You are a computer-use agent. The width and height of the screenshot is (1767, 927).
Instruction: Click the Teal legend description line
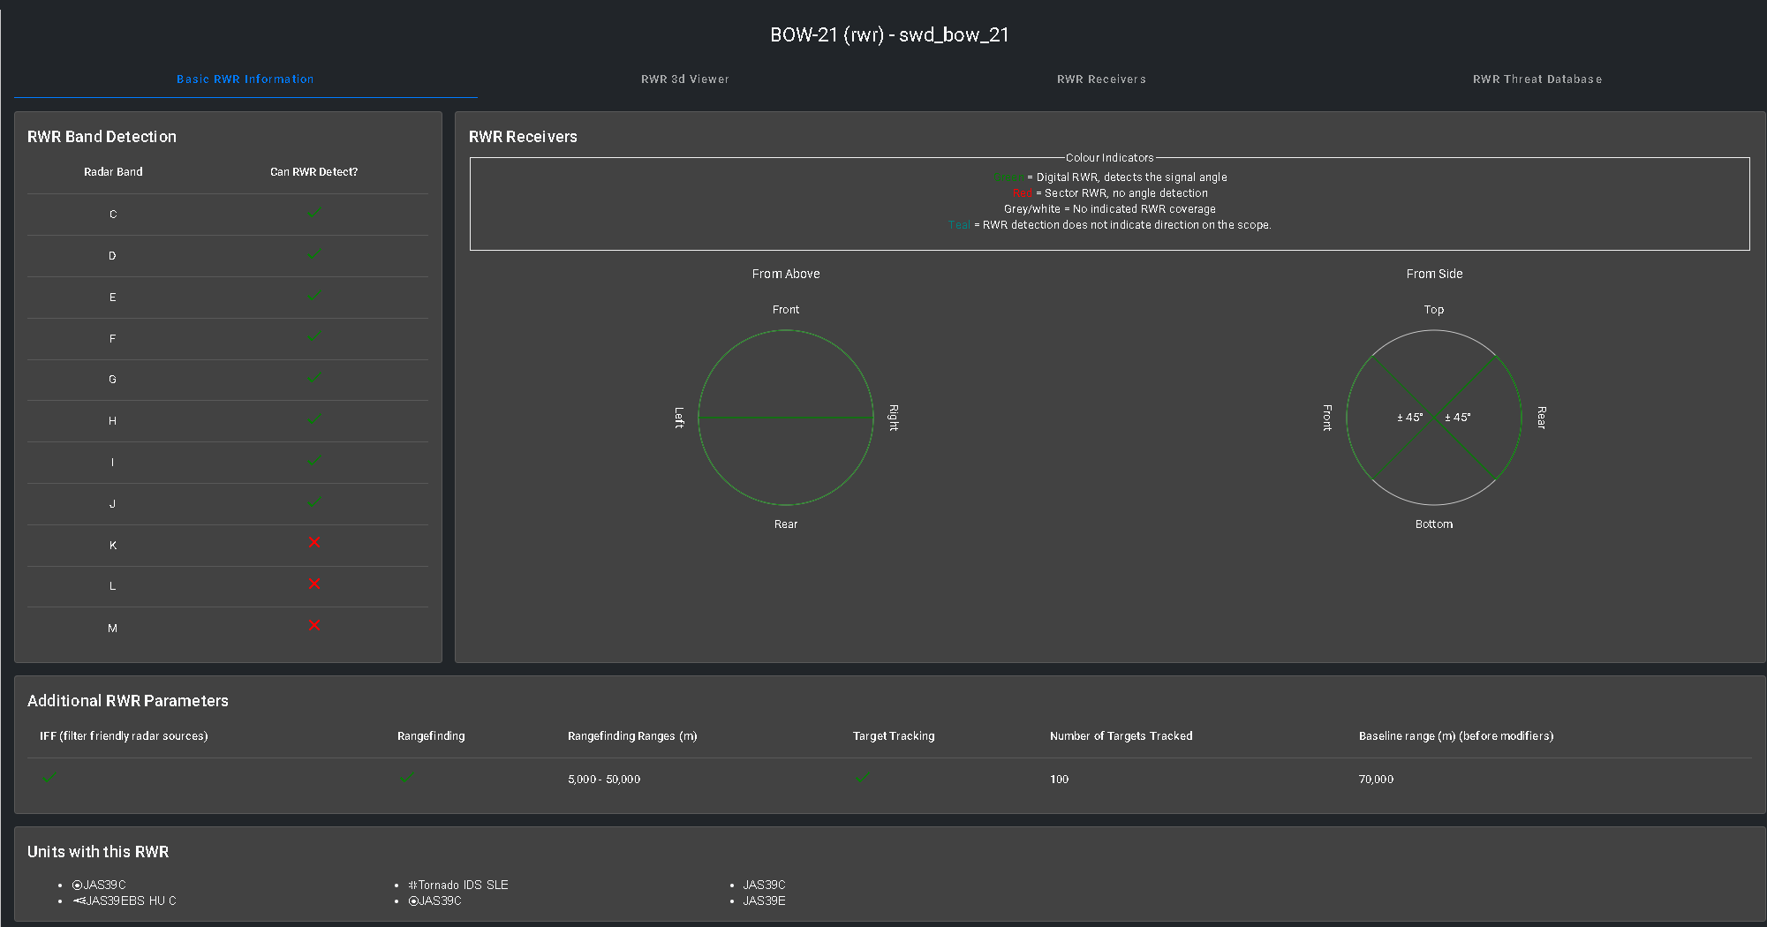(1110, 225)
